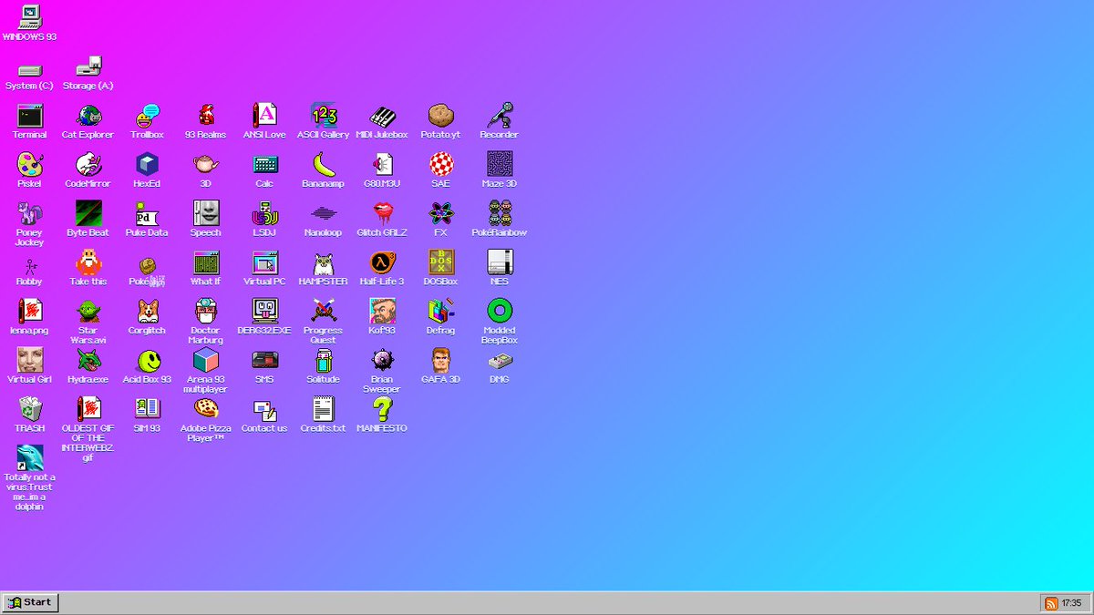
Task: Launch the LSDJ icon
Action: [264, 213]
